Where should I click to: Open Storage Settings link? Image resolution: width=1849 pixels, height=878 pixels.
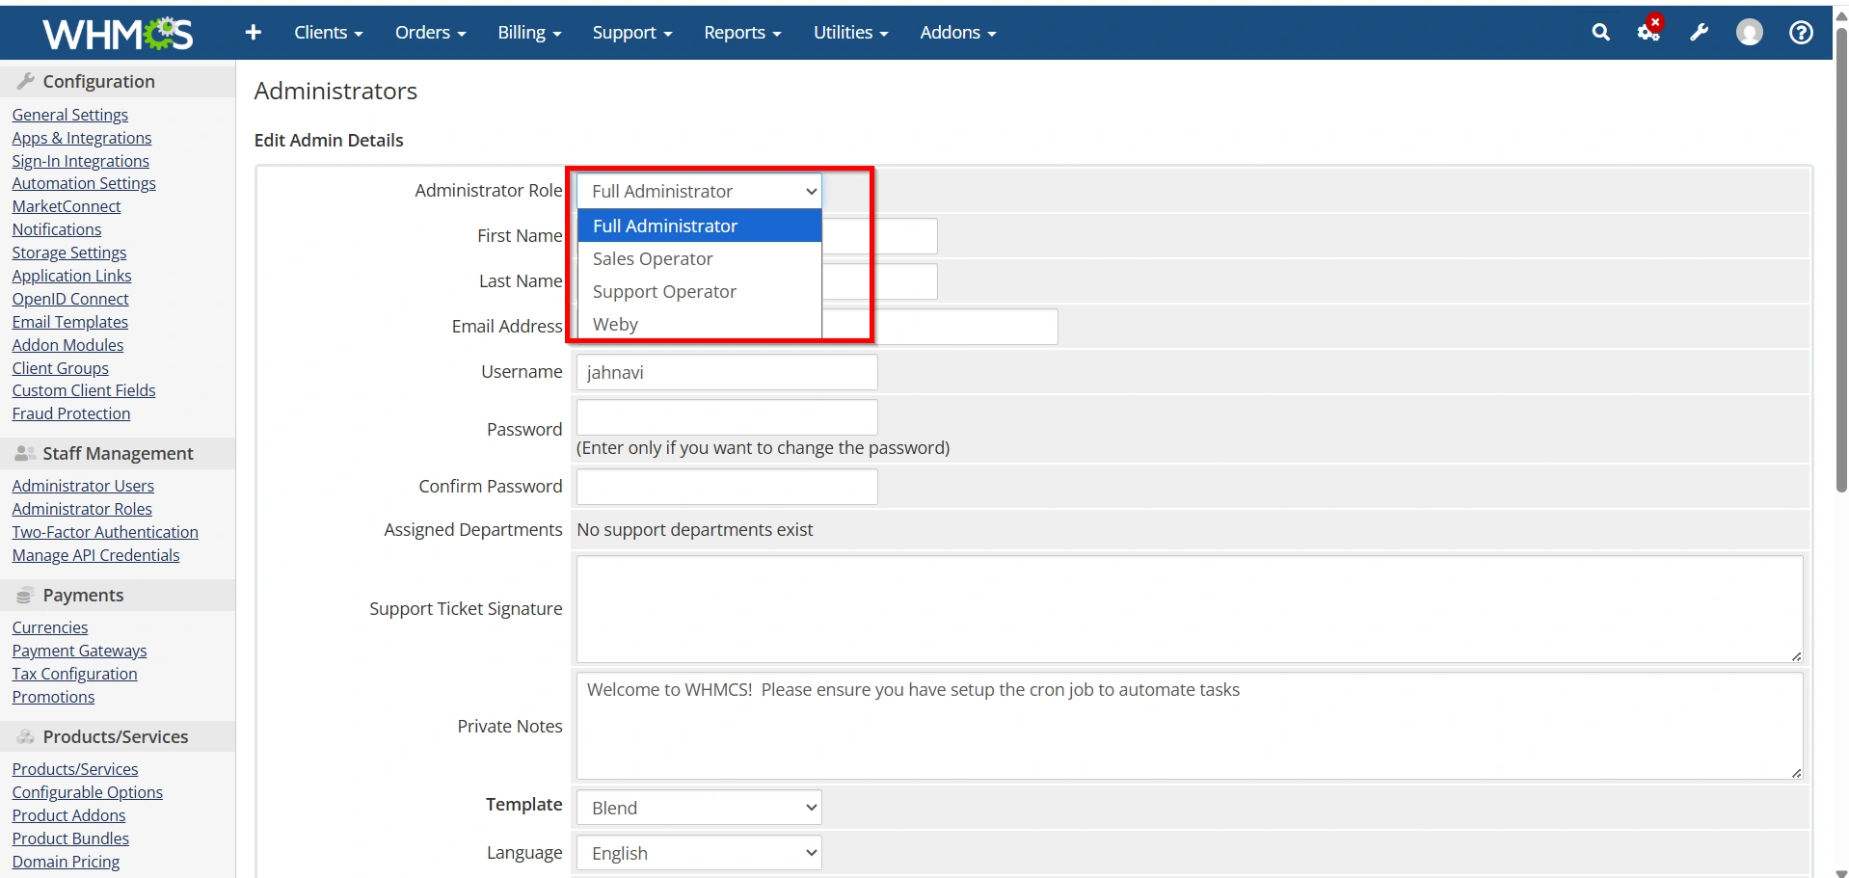[68, 253]
